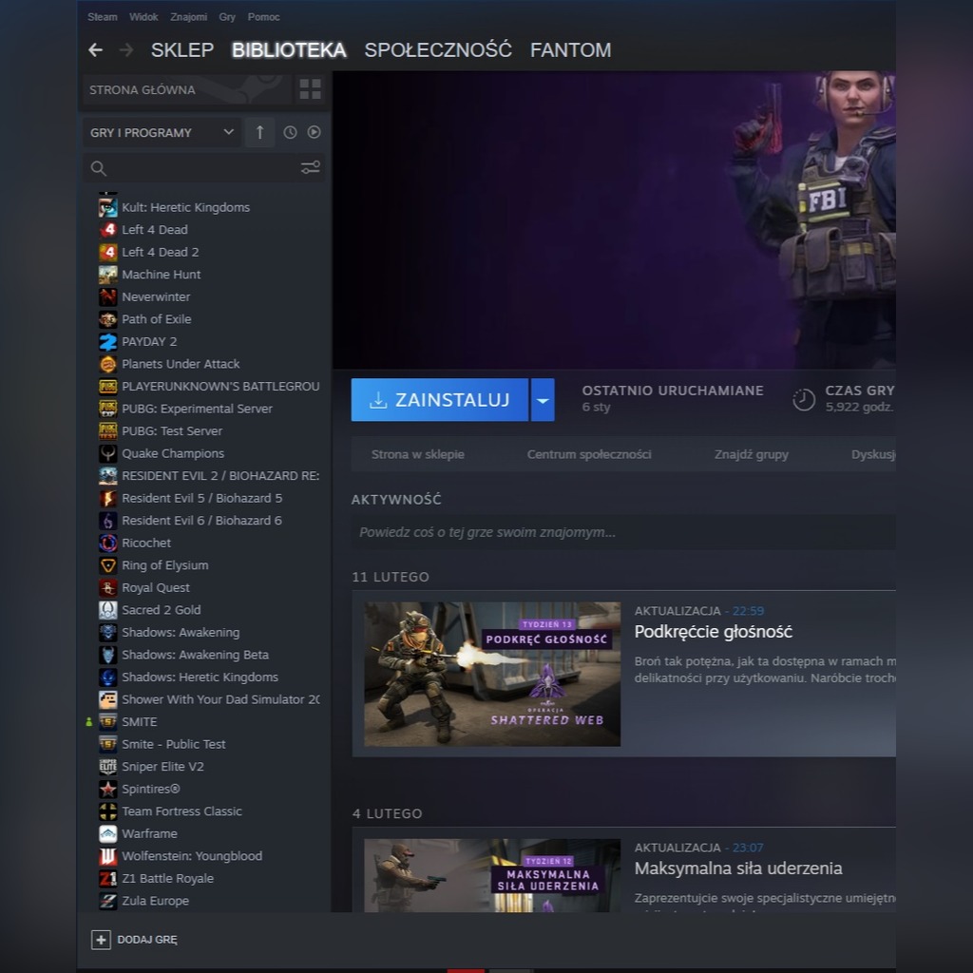973x973 pixels.
Task: Open the Maksymalna siła uderzenia article title
Action: pos(737,868)
